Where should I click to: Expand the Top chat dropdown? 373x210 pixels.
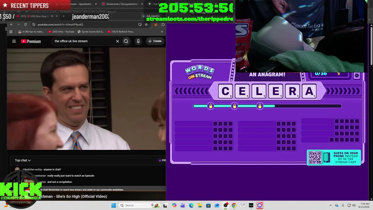[23, 160]
